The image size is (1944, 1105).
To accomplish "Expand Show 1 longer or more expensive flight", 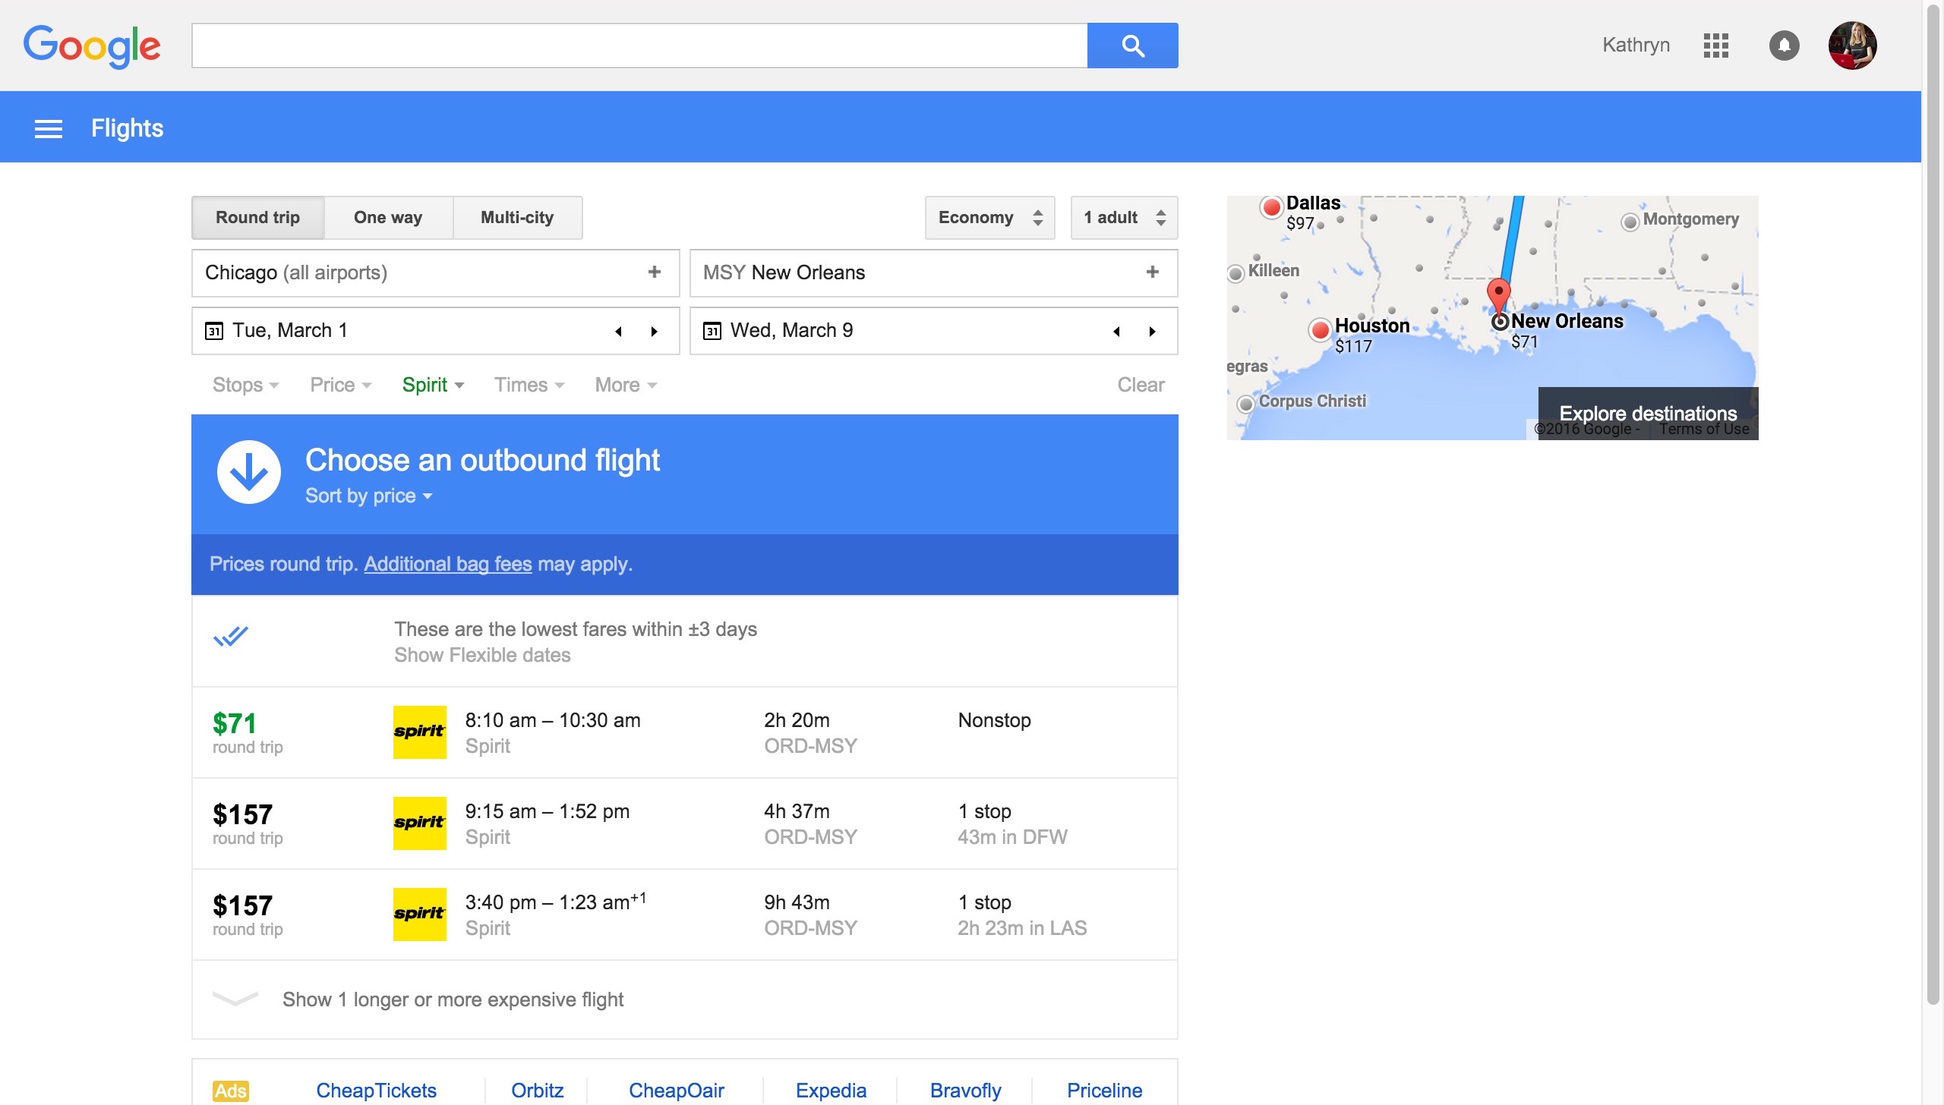I will click(x=453, y=1000).
